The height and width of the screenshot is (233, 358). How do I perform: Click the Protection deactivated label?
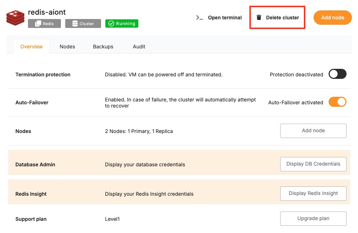point(296,75)
